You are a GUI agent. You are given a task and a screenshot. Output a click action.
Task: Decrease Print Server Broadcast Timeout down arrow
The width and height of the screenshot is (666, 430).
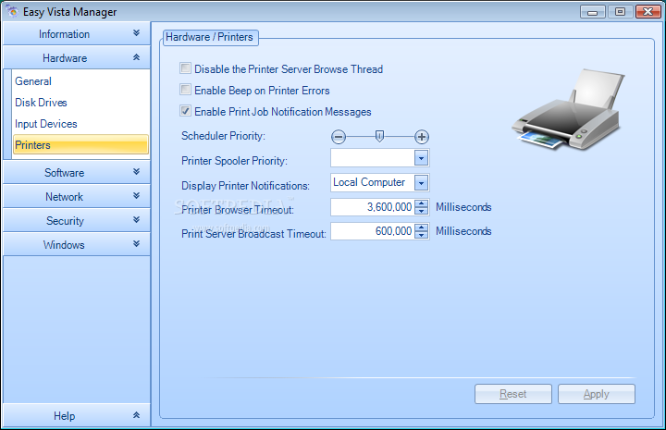tap(422, 235)
